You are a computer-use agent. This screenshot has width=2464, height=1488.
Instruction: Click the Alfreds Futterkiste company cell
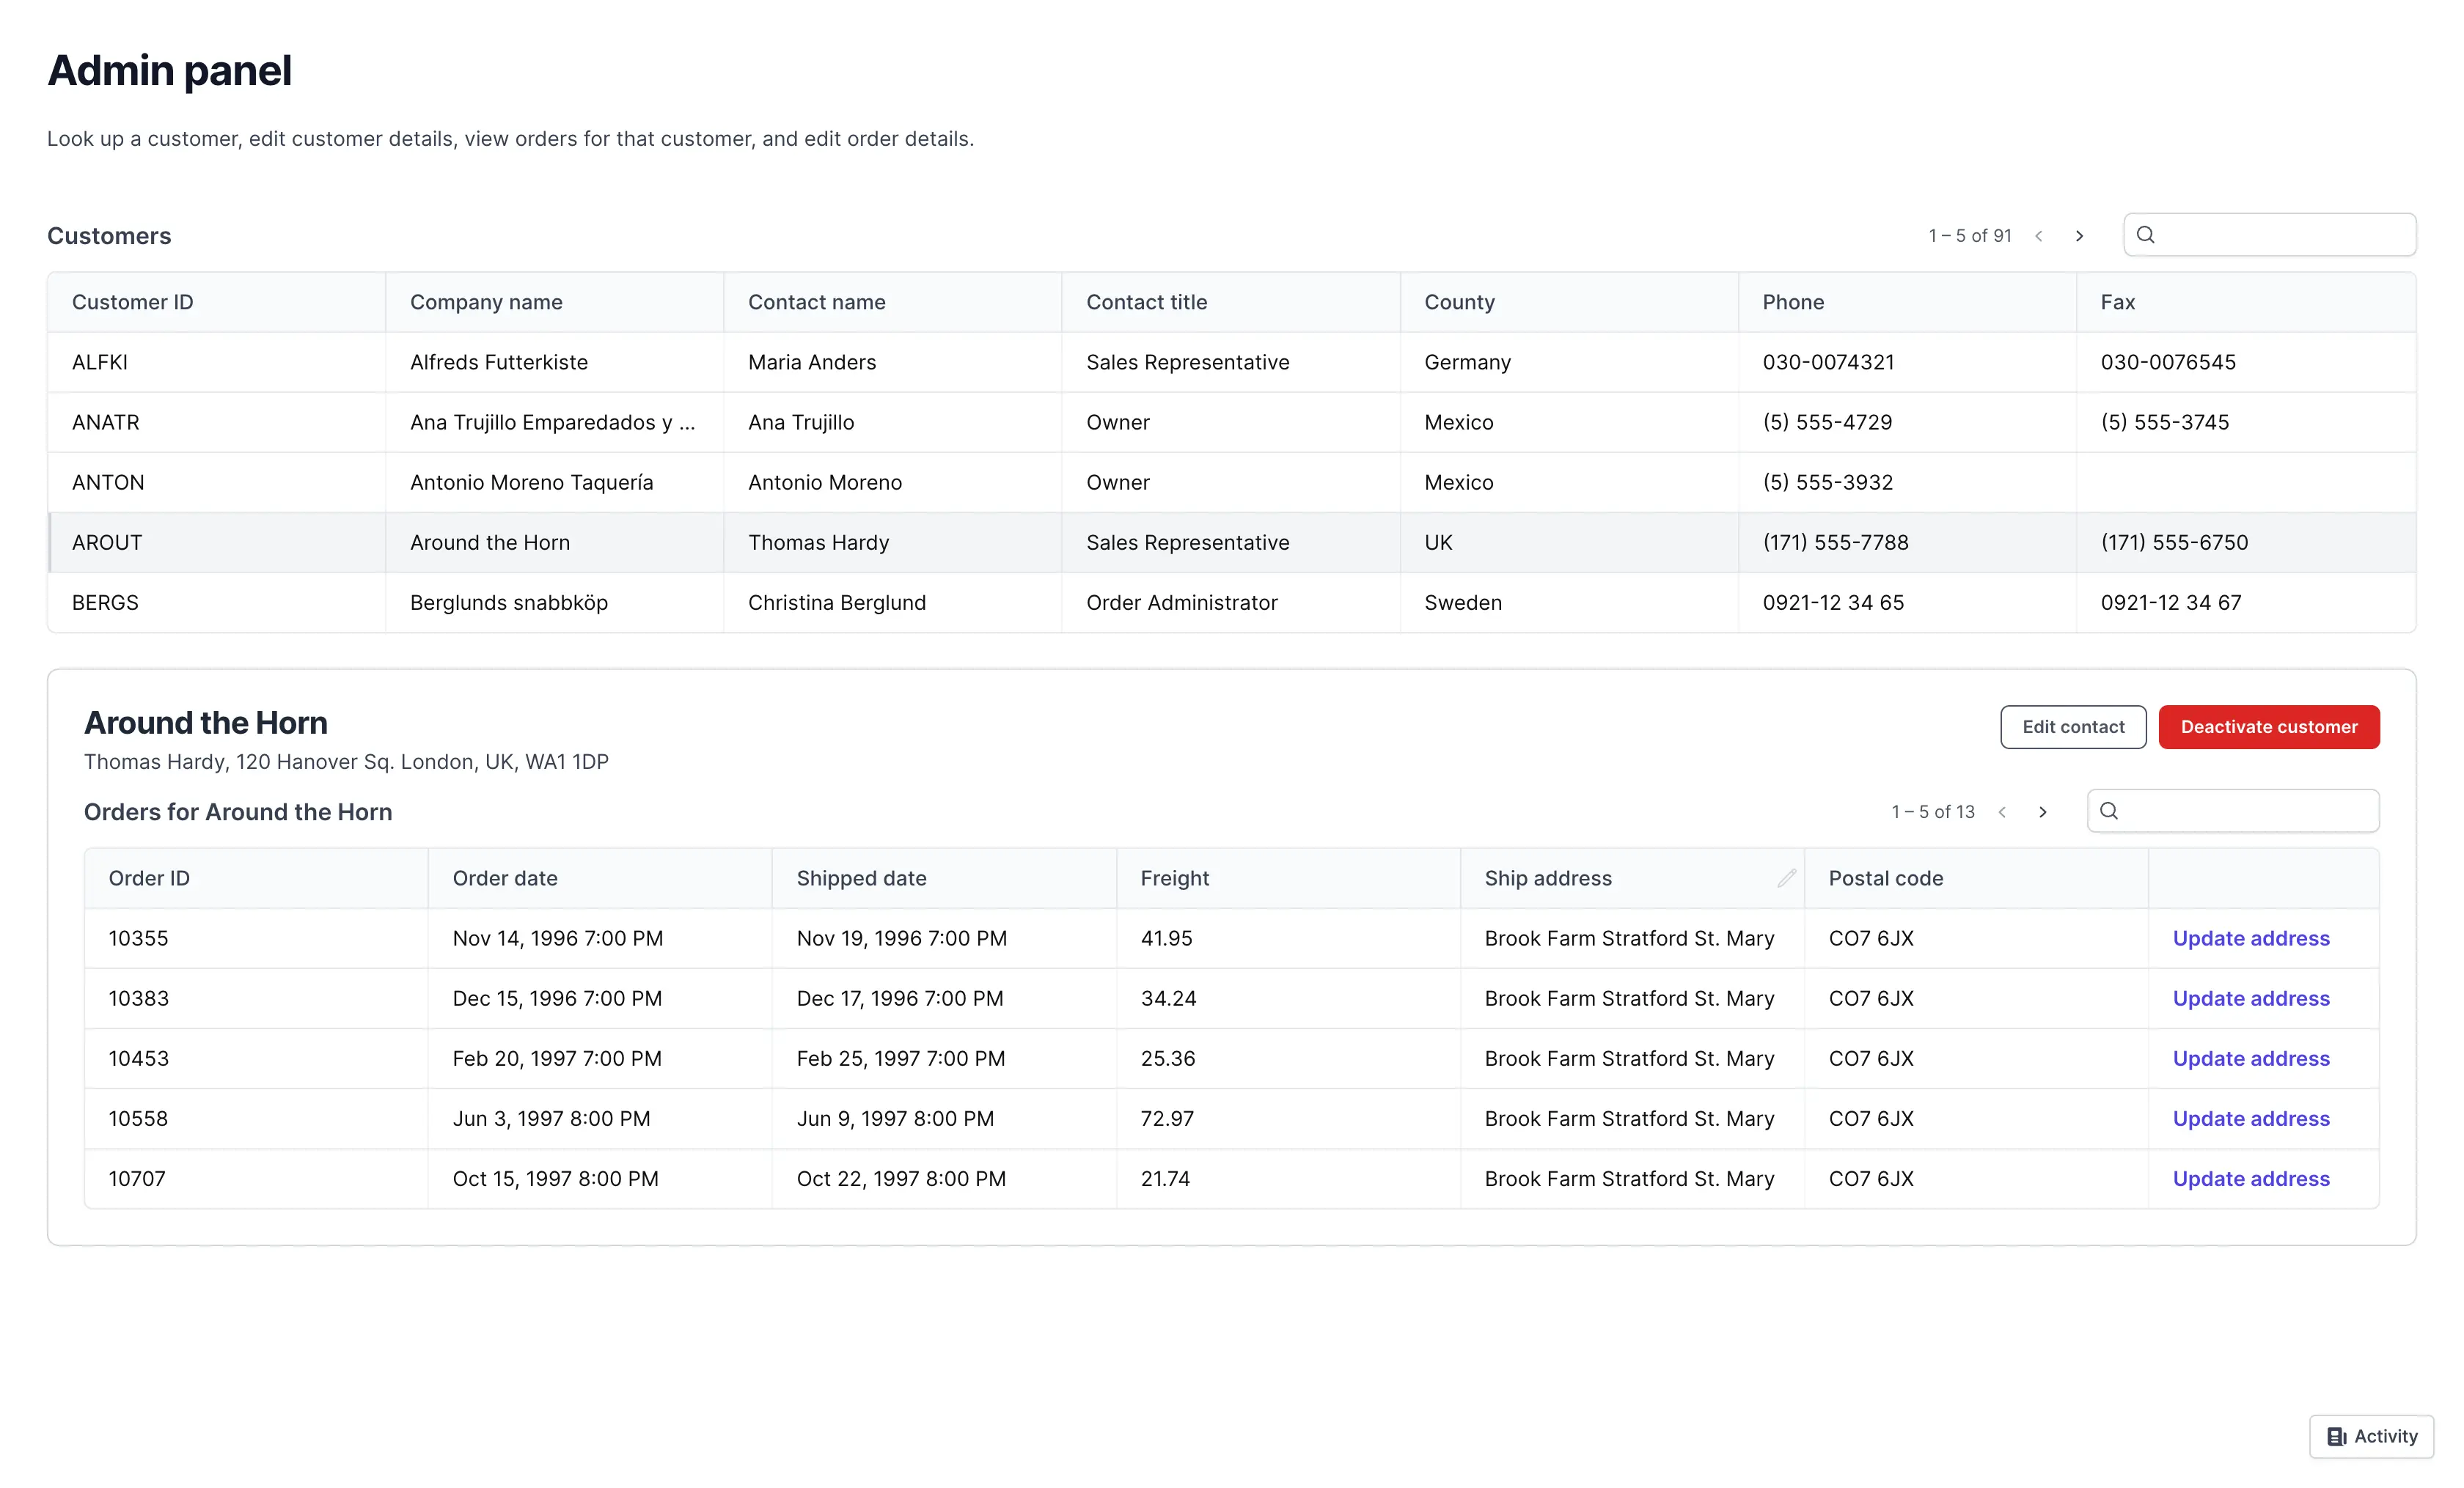555,362
